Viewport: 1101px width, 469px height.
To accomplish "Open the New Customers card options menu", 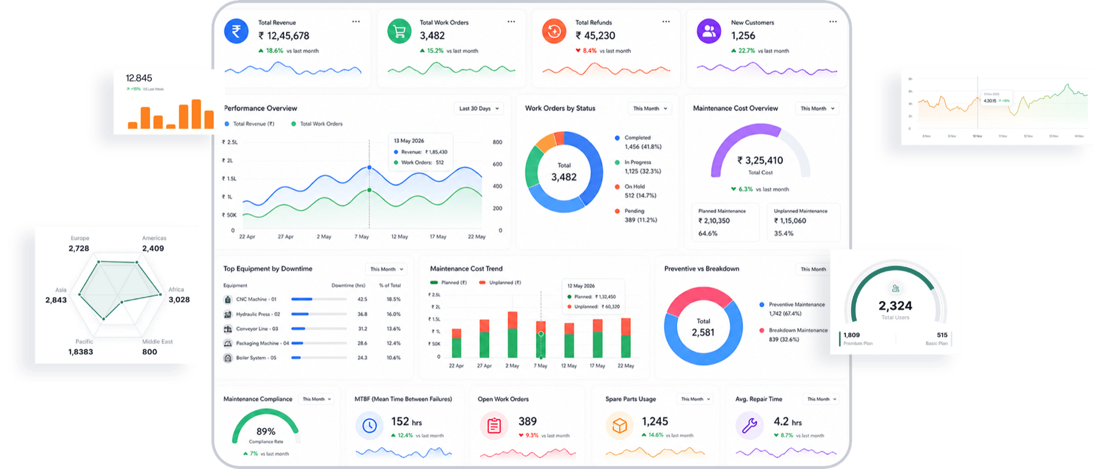I will coord(833,22).
